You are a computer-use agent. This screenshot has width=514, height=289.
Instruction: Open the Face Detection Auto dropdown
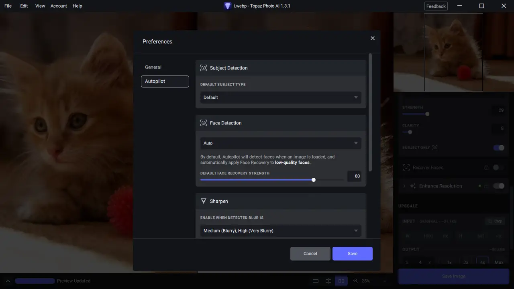(x=281, y=143)
